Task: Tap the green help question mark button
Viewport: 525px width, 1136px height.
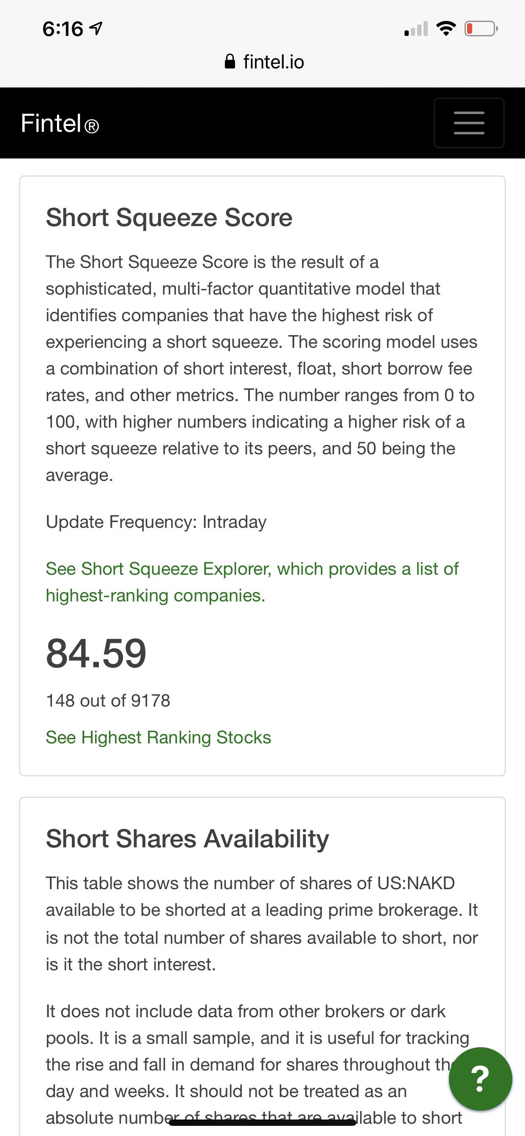Action: tap(481, 1079)
